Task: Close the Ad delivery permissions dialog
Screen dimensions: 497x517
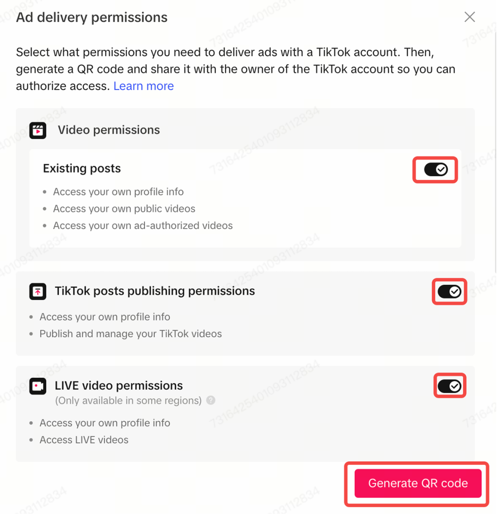Action: (x=469, y=17)
